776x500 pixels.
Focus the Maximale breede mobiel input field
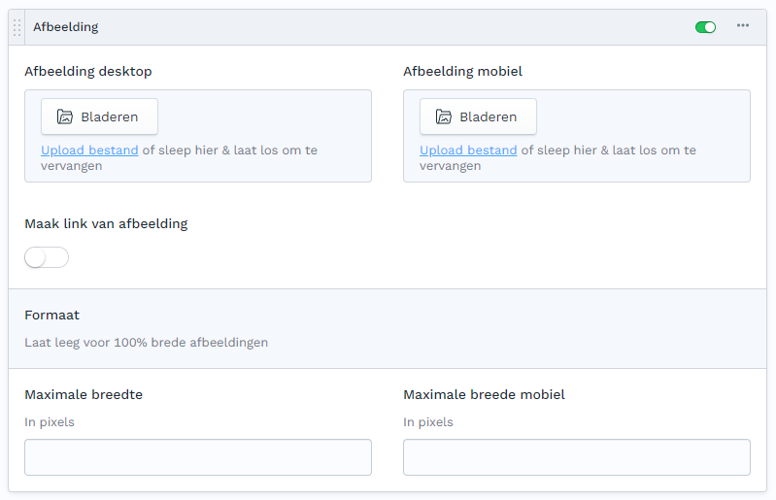[576, 457]
